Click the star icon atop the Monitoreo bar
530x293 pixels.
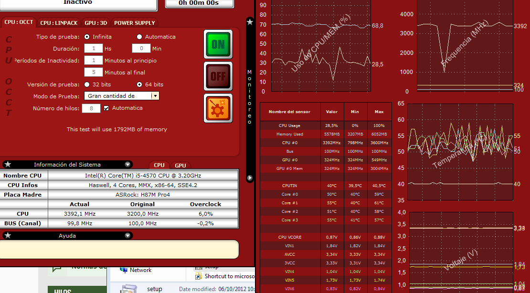(250, 22)
